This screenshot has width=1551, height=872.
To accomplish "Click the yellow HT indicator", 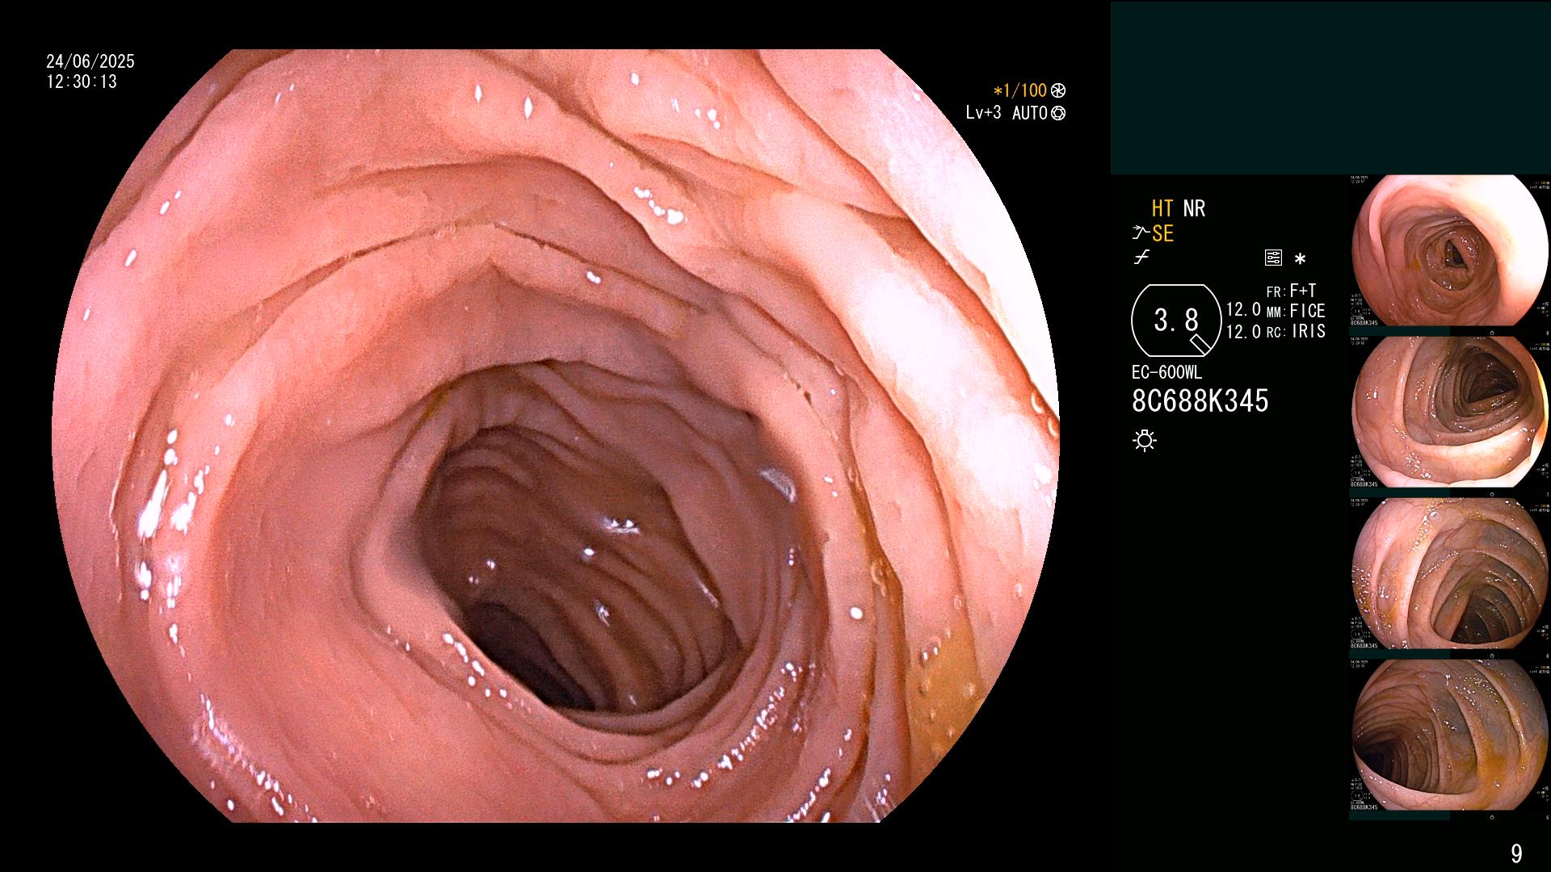I will tap(1162, 209).
